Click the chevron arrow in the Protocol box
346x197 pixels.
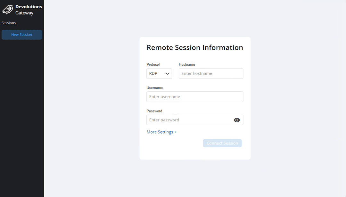[168, 74]
